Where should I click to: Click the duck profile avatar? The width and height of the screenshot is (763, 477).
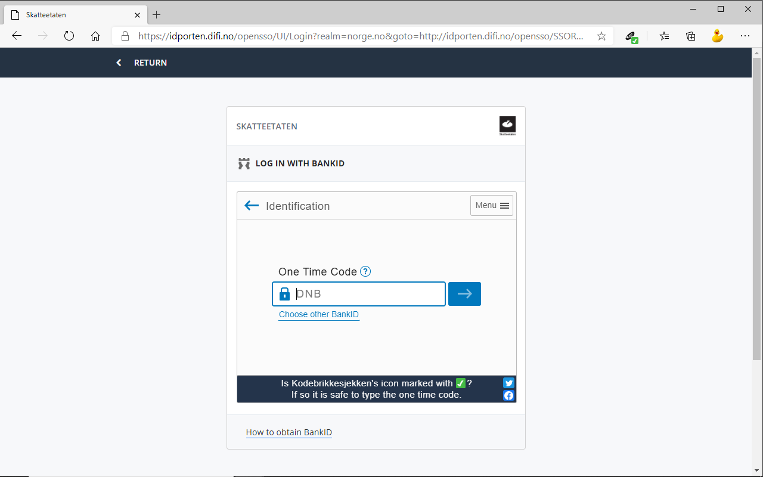[x=718, y=36]
